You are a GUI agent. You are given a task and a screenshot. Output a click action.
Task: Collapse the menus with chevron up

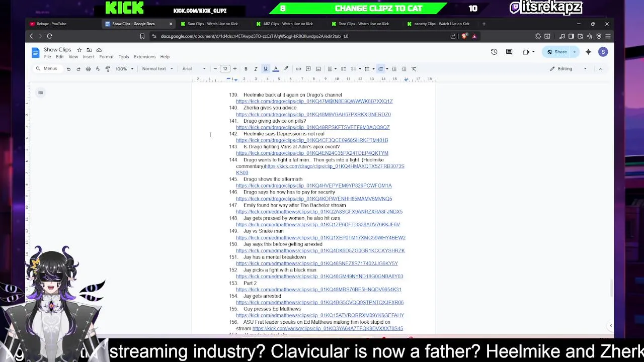click(600, 69)
